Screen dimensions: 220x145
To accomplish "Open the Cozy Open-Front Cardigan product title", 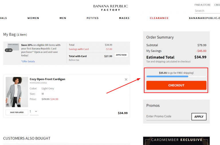I will click(48, 79).
